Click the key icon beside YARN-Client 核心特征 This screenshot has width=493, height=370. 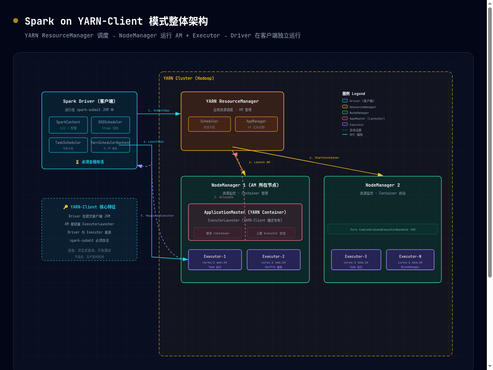[66, 207]
